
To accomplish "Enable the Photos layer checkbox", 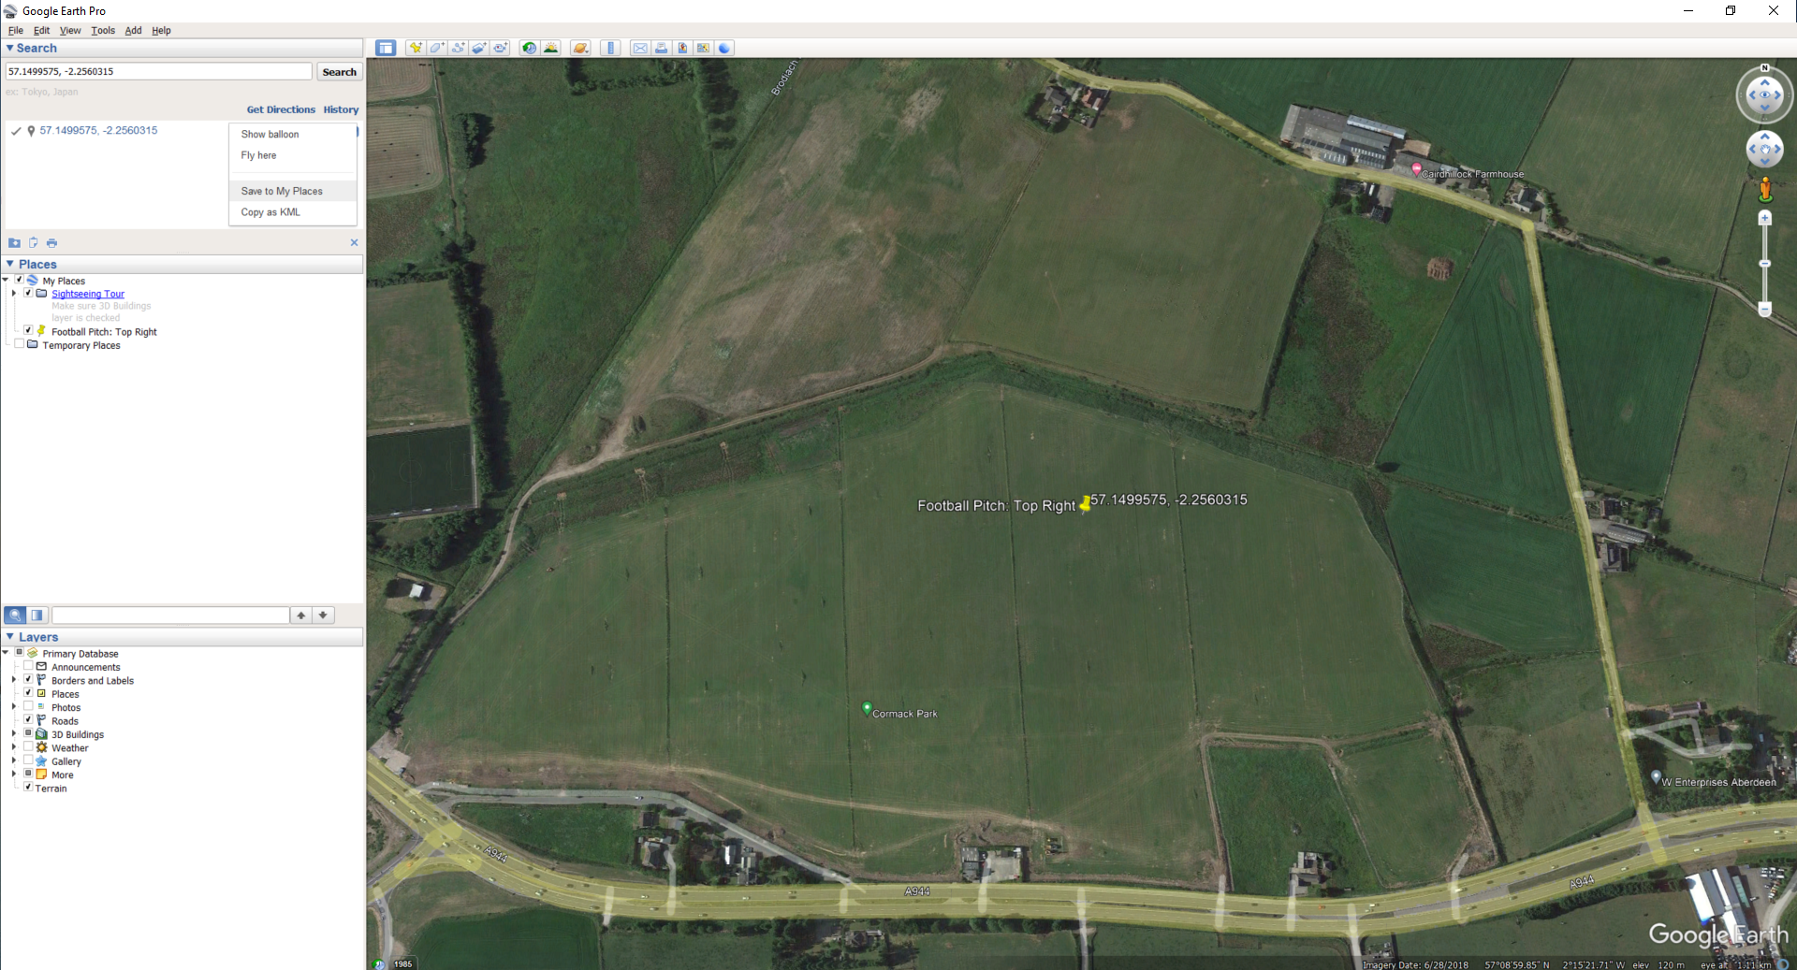I will tap(28, 706).
